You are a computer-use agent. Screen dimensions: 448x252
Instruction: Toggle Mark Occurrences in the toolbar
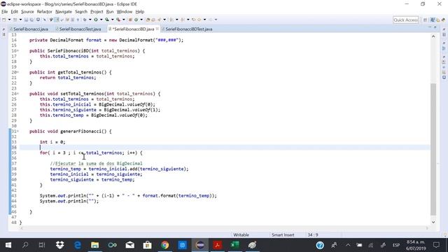point(57,20)
